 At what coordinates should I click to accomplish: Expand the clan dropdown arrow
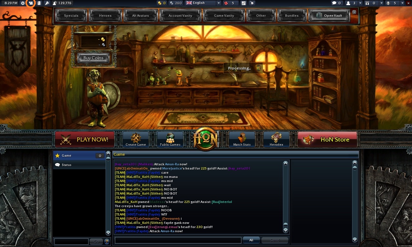[381, 3]
